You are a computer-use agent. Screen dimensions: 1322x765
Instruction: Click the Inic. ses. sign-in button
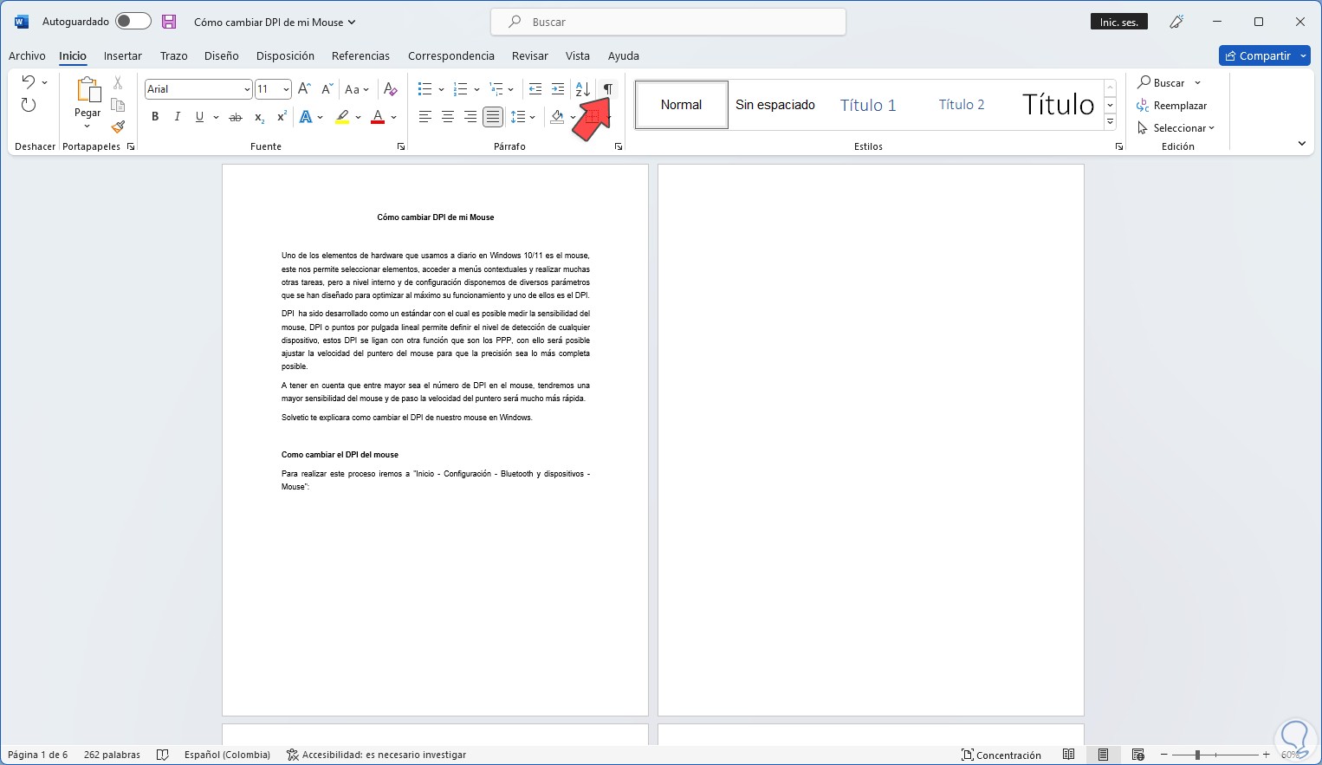(x=1119, y=22)
